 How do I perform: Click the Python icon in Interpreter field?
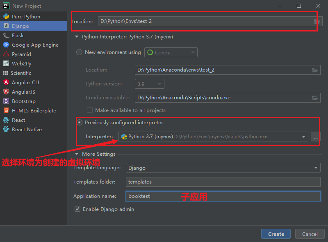(x=124, y=137)
